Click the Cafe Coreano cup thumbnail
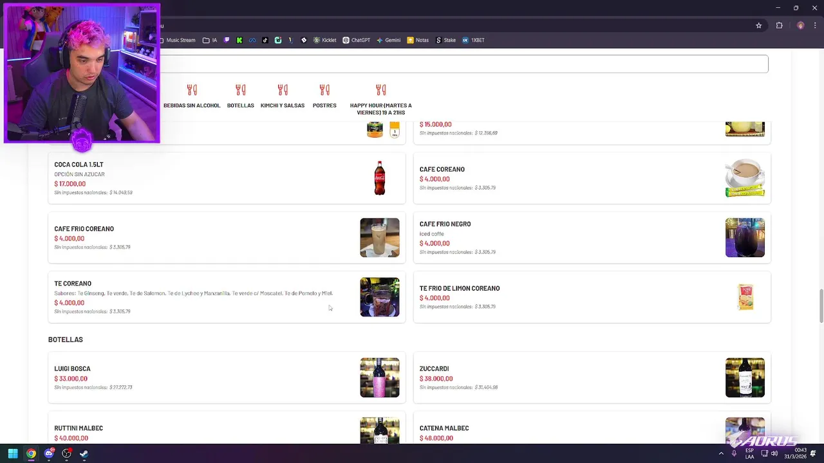 (745, 178)
